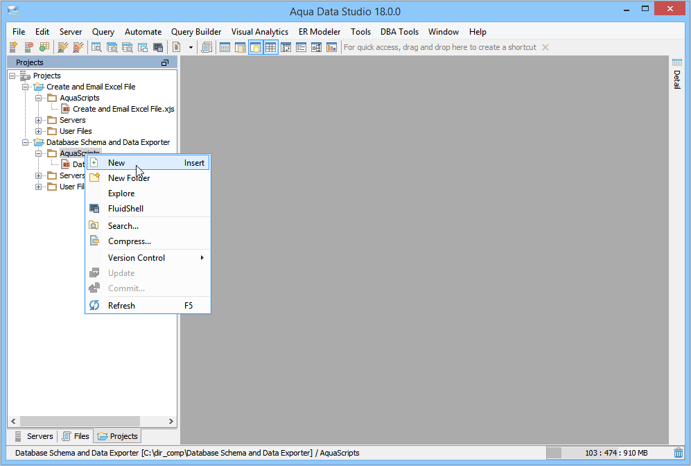Select the Database Schema and Data Exporter project
Image resolution: width=691 pixels, height=466 pixels.
[108, 142]
